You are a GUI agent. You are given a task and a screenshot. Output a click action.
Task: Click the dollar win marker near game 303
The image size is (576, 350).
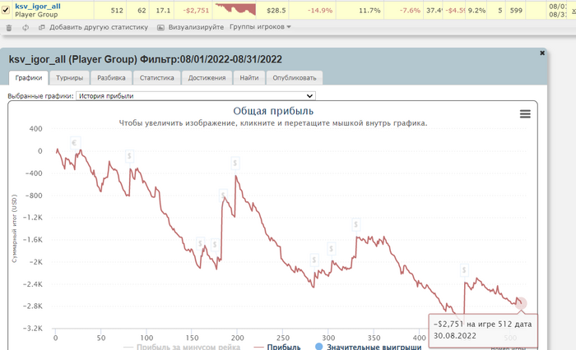tap(331, 249)
